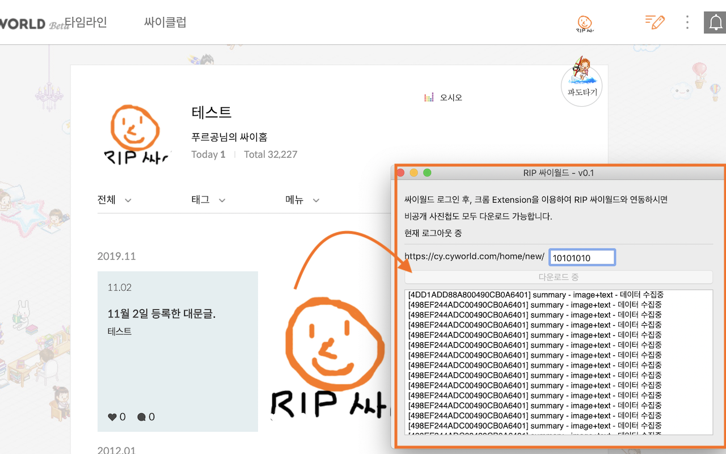726x454 pixels.
Task: Click the music equalizer icon beside 오시오
Action: (x=429, y=98)
